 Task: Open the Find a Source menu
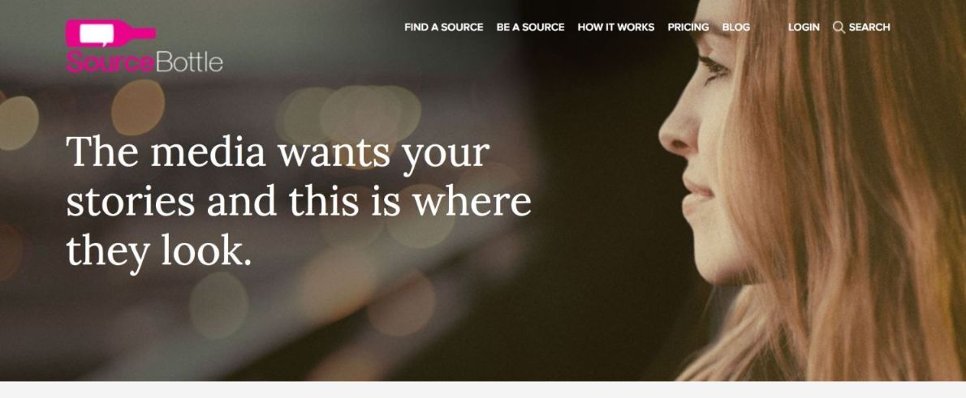point(443,27)
